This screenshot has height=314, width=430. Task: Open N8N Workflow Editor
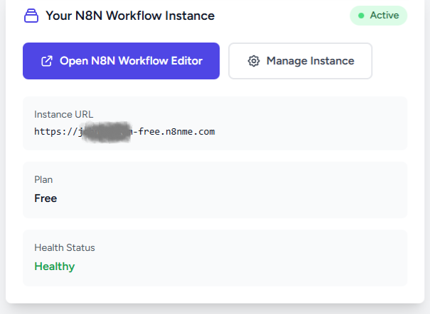tap(121, 61)
